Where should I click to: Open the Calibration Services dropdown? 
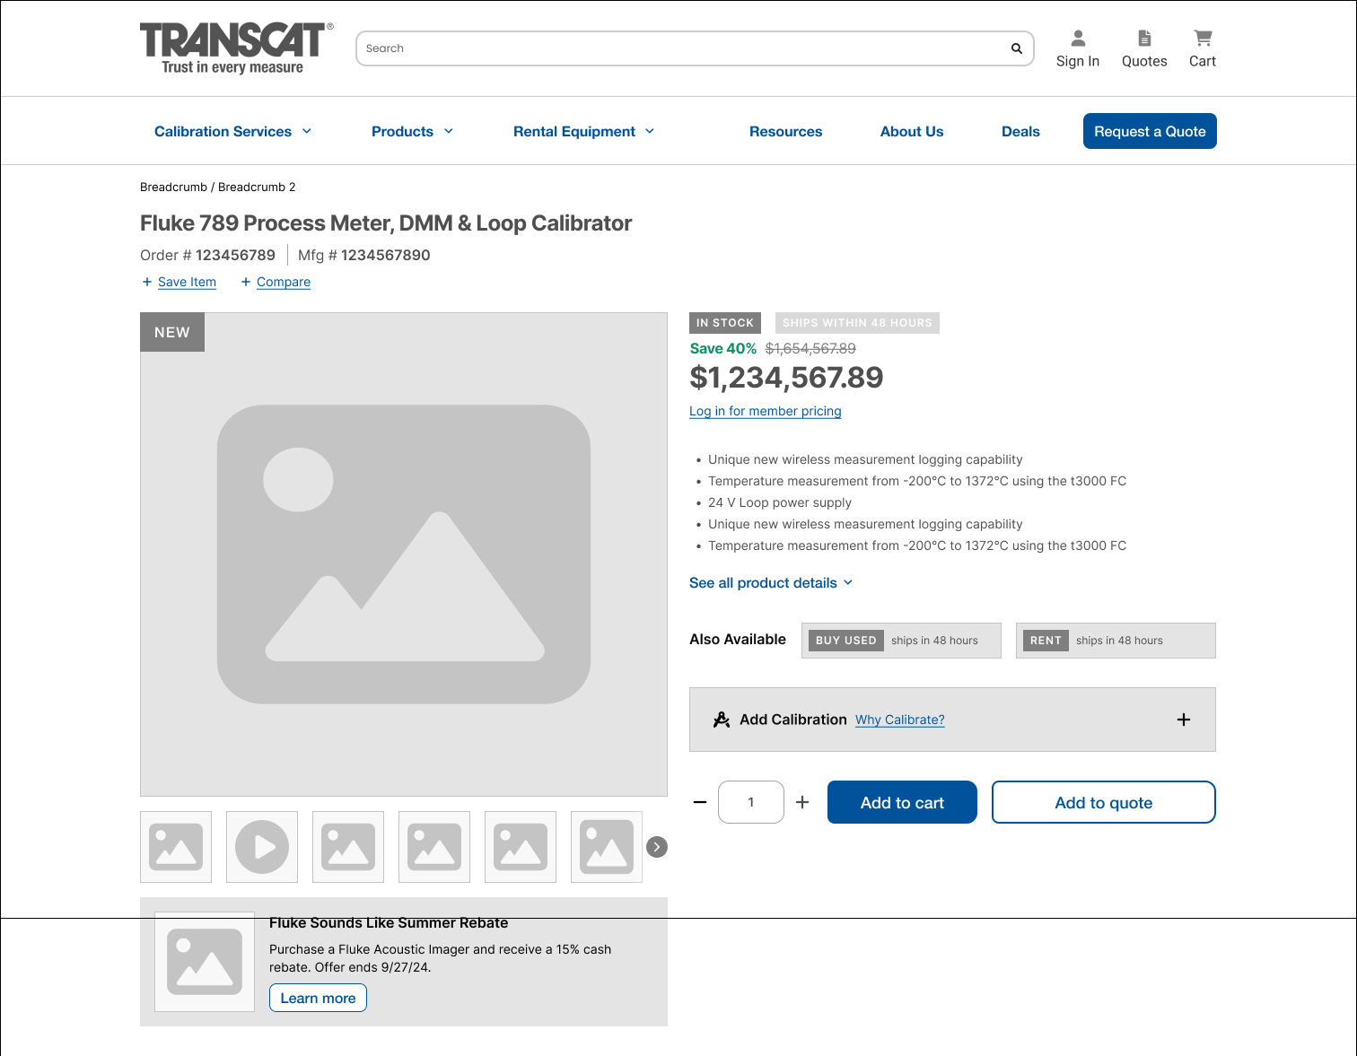tap(232, 131)
